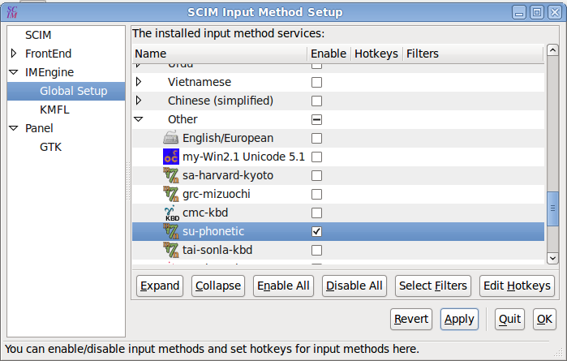Click the scrollbar thumb in the list
The image size is (567, 361).
(x=552, y=208)
